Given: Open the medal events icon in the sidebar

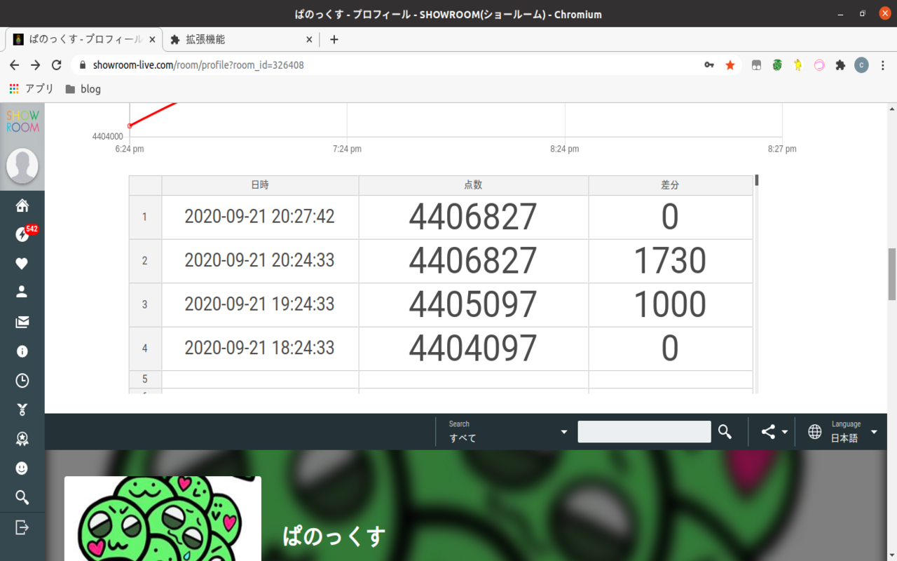Looking at the screenshot, I should tap(22, 410).
